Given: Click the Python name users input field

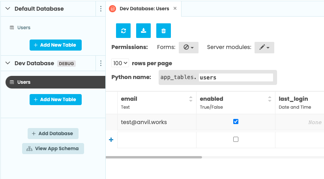Looking at the screenshot, I should click(x=236, y=77).
